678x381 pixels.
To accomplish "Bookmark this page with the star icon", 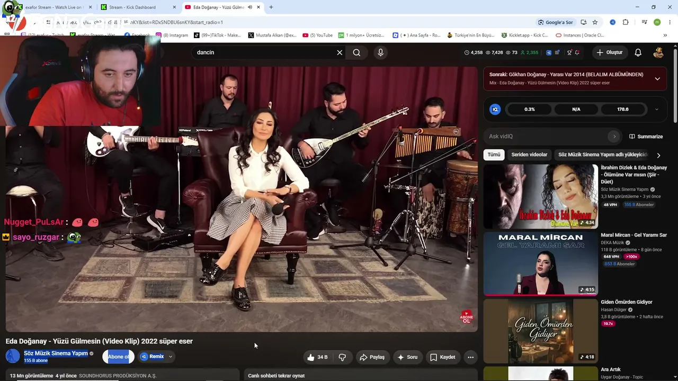I will click(x=595, y=22).
